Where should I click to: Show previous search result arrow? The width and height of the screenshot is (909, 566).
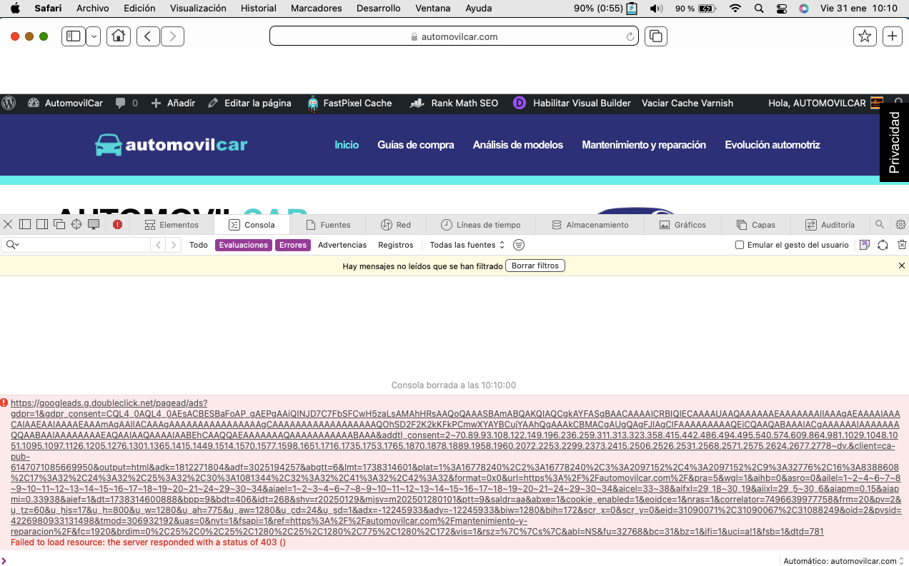[159, 245]
